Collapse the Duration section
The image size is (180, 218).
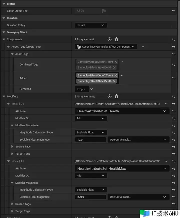[x=4, y=18]
